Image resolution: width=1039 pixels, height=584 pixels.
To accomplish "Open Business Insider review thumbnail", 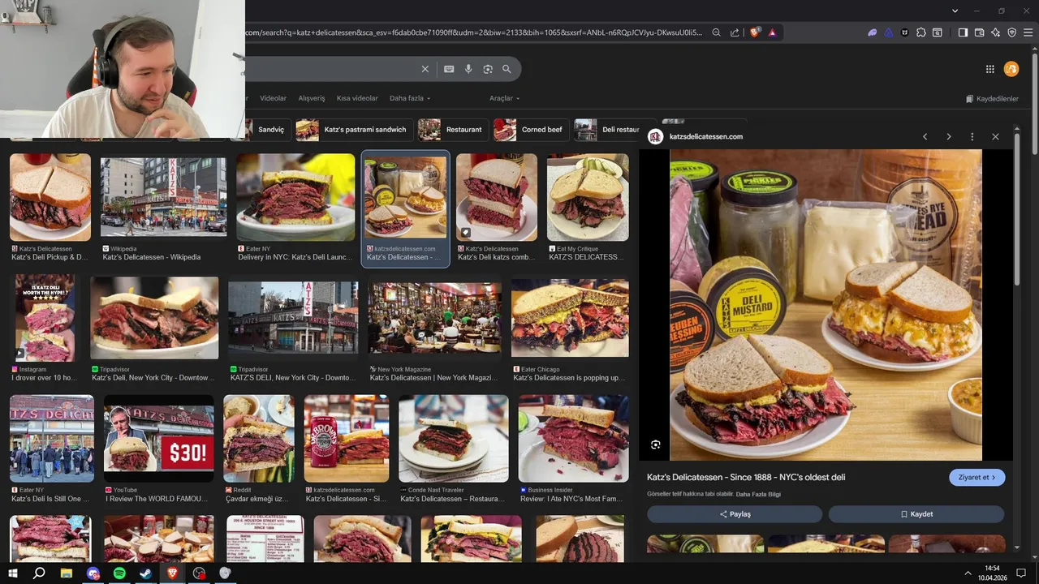I will tap(574, 439).
